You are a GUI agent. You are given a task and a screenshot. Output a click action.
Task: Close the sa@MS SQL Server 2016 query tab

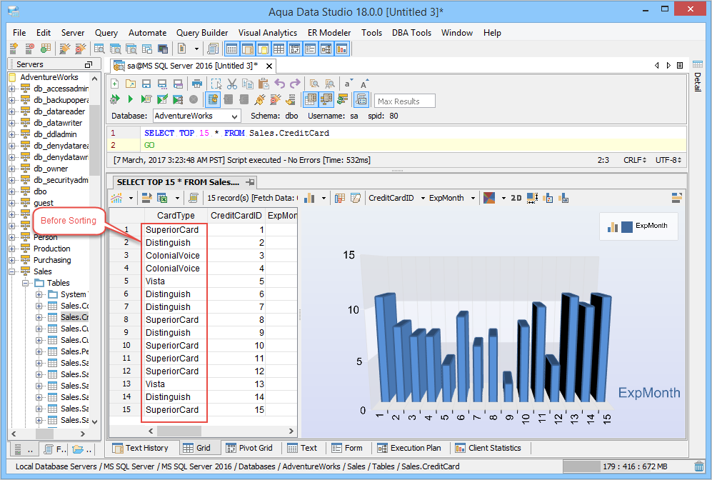click(269, 66)
